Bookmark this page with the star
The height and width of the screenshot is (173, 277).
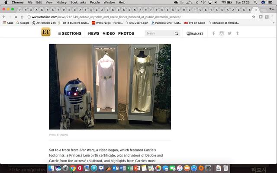(x=254, y=17)
